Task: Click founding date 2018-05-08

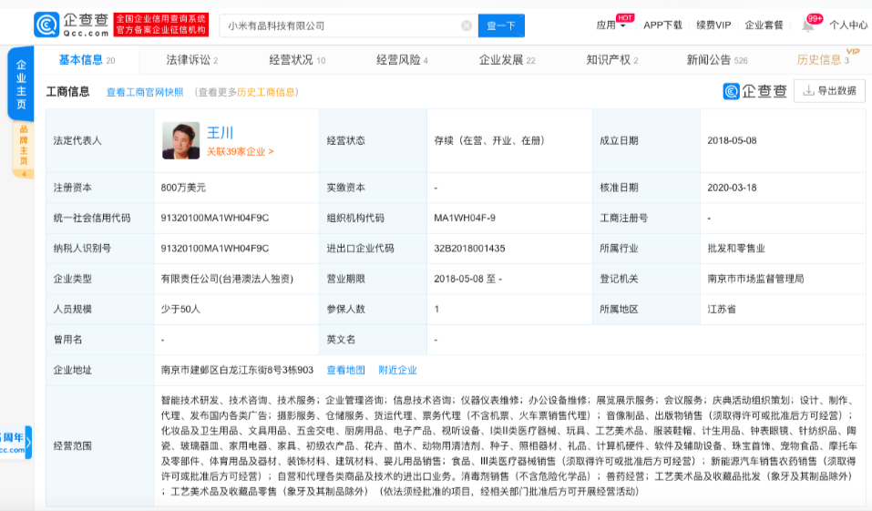Action: click(732, 140)
